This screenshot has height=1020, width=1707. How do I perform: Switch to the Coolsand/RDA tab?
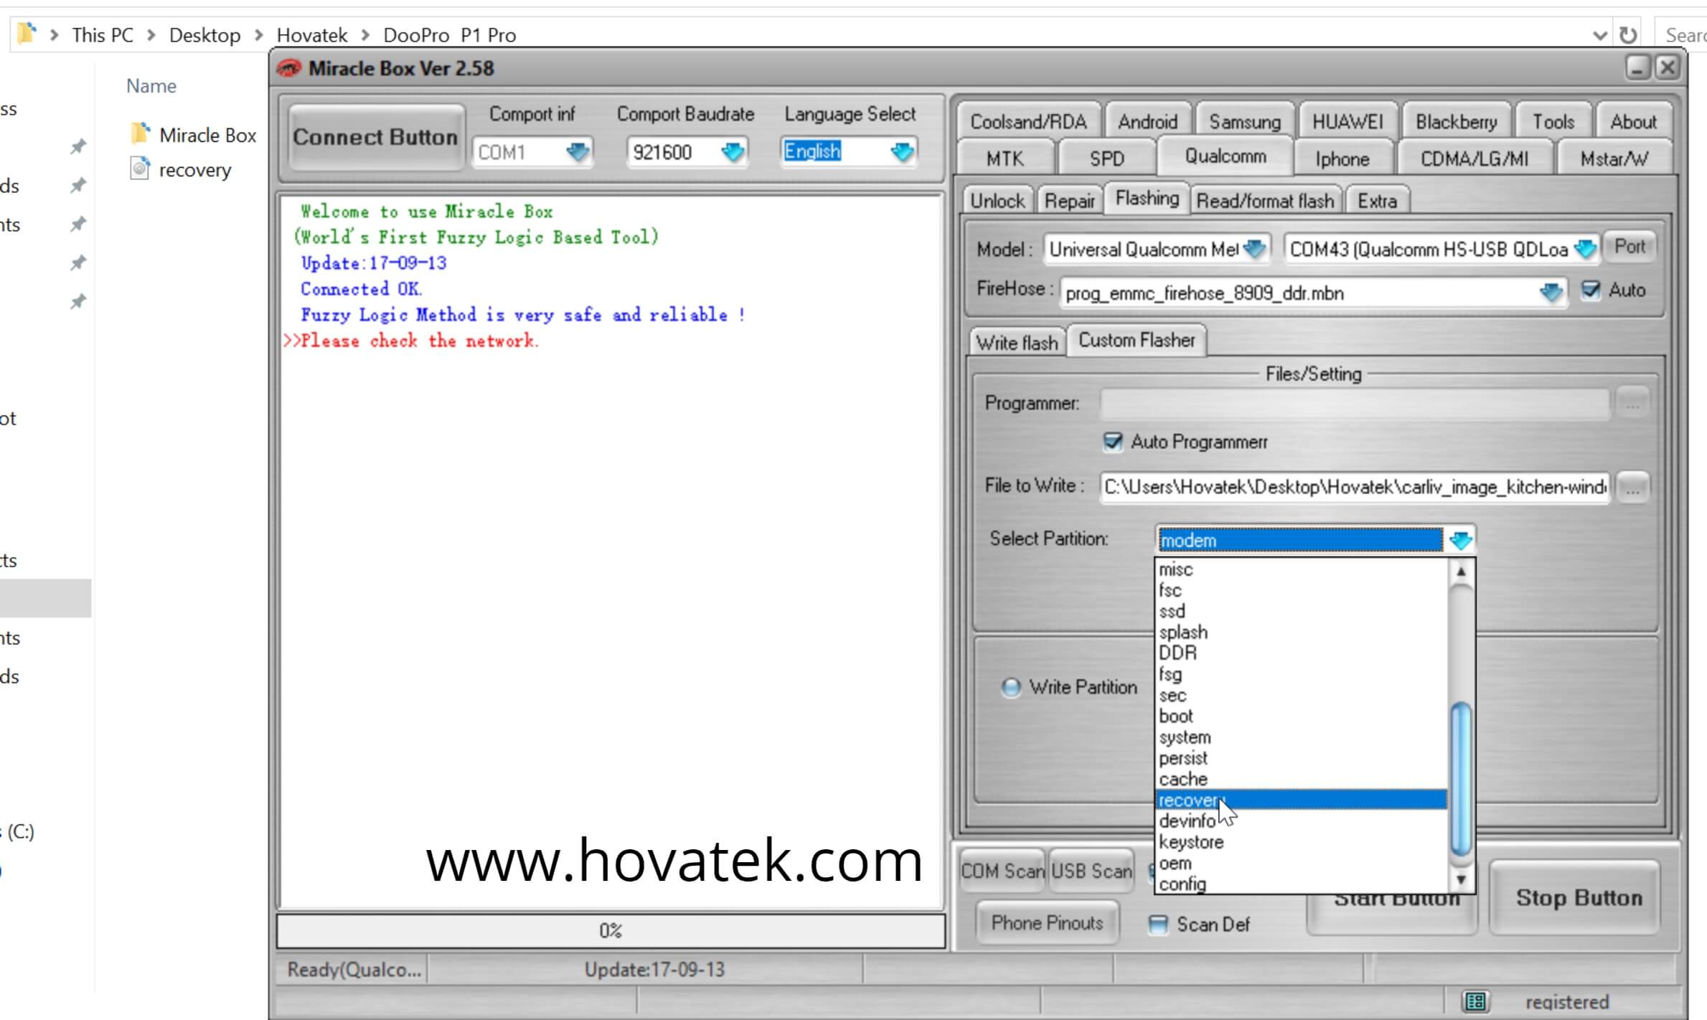pyautogui.click(x=1028, y=121)
